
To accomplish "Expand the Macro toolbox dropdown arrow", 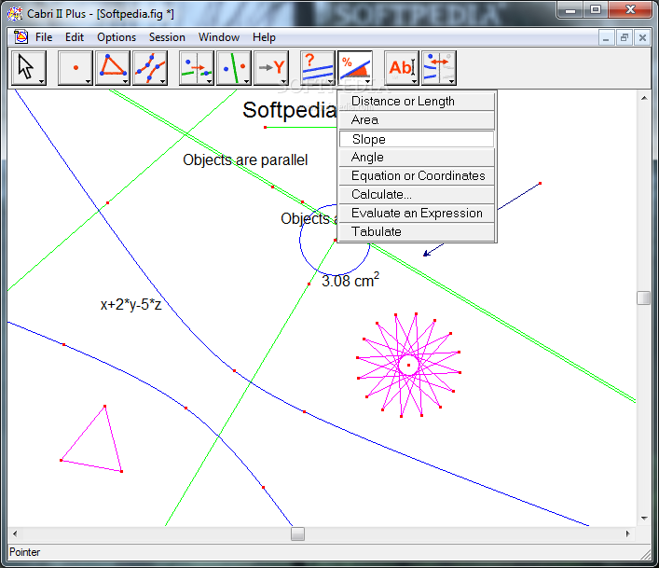I will coord(283,81).
